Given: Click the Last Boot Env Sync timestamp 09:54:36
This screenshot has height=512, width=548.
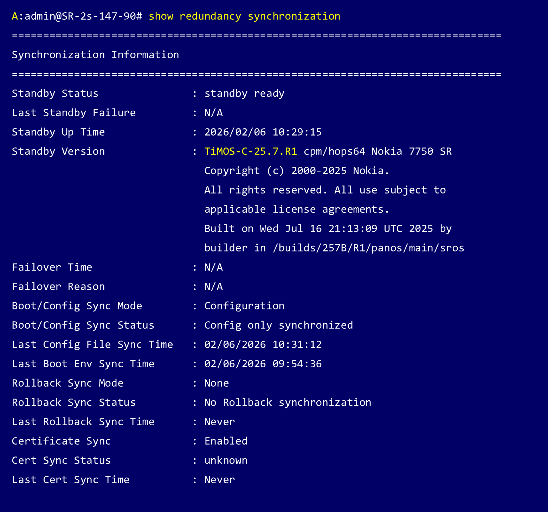Looking at the screenshot, I should pos(297,364).
